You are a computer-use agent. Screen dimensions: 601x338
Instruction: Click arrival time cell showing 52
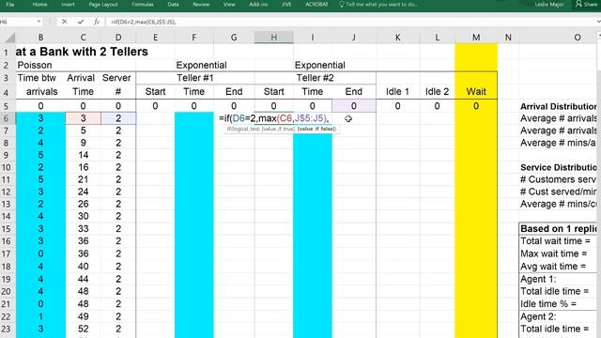84,329
